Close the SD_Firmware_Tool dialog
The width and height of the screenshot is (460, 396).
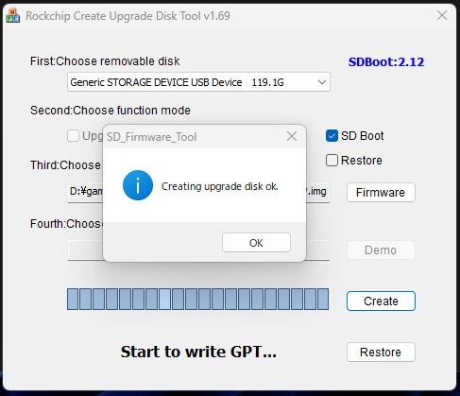tap(292, 136)
